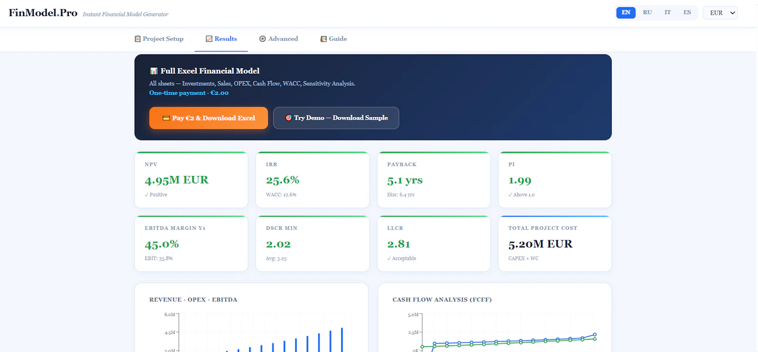Click the 'Avg: 3.25' text
This screenshot has height=352, width=758.
pyautogui.click(x=276, y=259)
